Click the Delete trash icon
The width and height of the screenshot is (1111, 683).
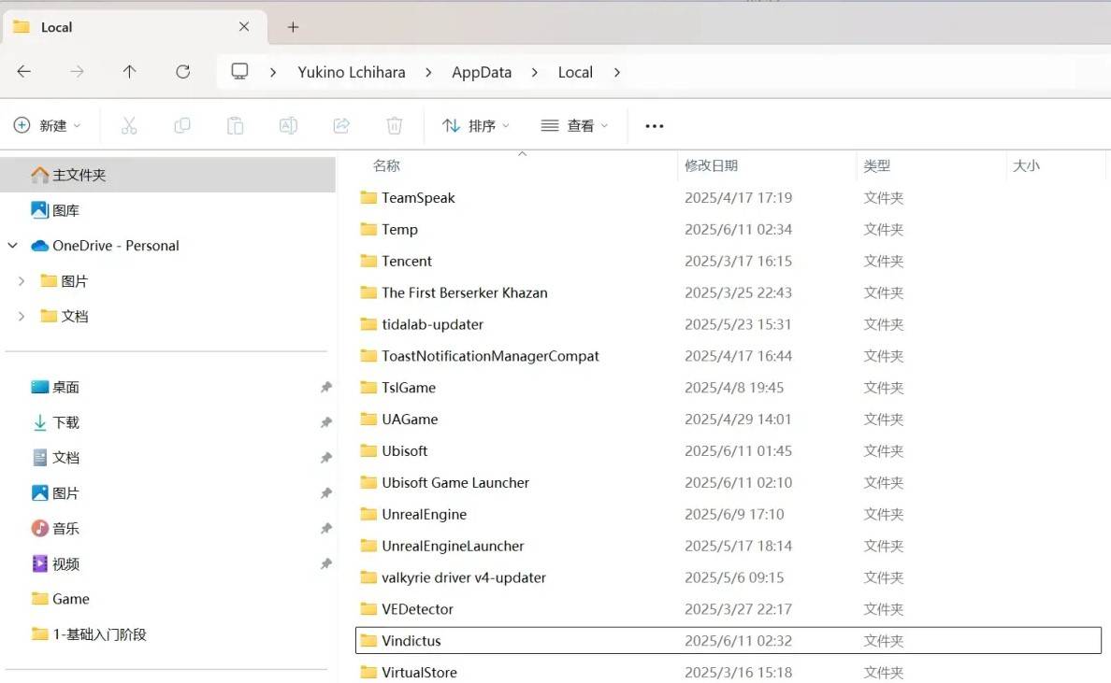(395, 126)
